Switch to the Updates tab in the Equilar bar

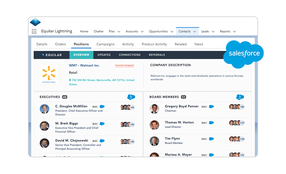coord(104,55)
